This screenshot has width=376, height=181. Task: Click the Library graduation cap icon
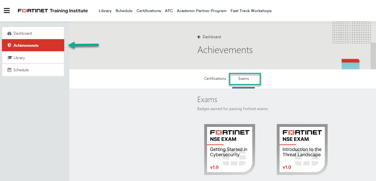10,58
